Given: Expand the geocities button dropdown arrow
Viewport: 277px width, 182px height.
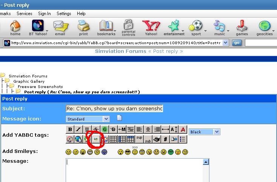Looking at the screenshot, I should [274, 31].
